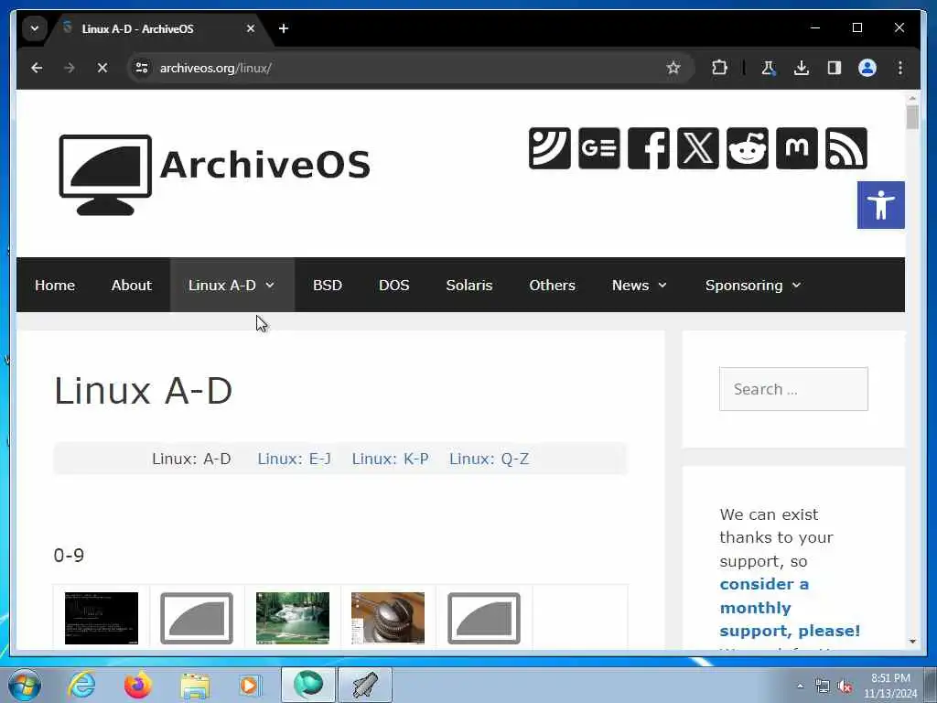Open the DOS menu item
This screenshot has height=703, width=937.
pos(394,286)
